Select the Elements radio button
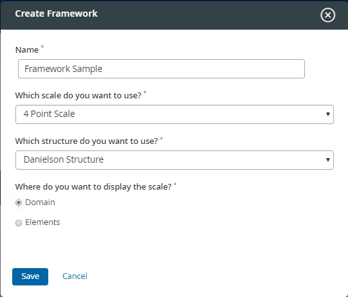348x297 pixels. click(19, 222)
